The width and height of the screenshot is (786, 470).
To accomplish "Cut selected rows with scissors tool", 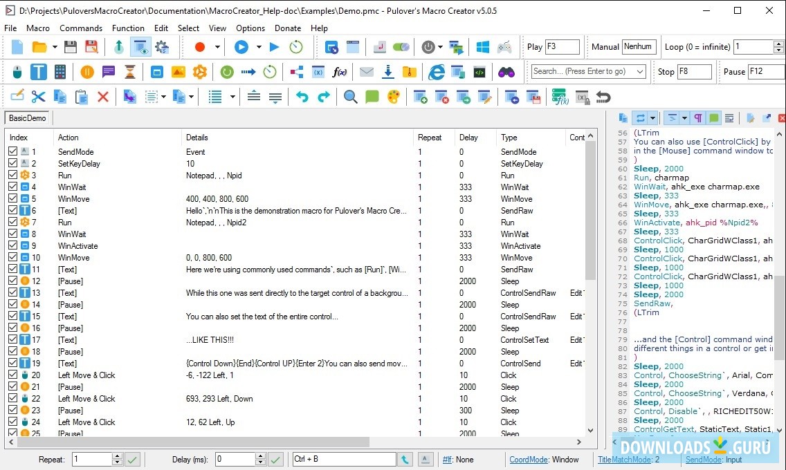I will 39,97.
